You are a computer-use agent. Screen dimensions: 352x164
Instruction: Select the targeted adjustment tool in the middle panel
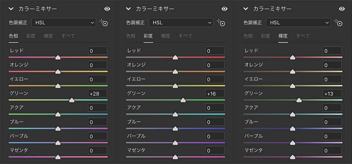click(221, 23)
